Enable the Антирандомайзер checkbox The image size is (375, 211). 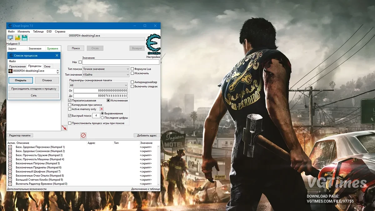point(132,82)
